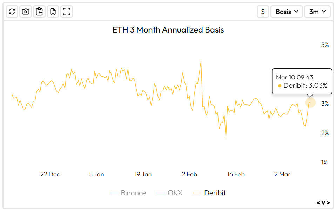The width and height of the screenshot is (336, 212).
Task: Click the Binance blue legend line swatch
Action: (114, 193)
